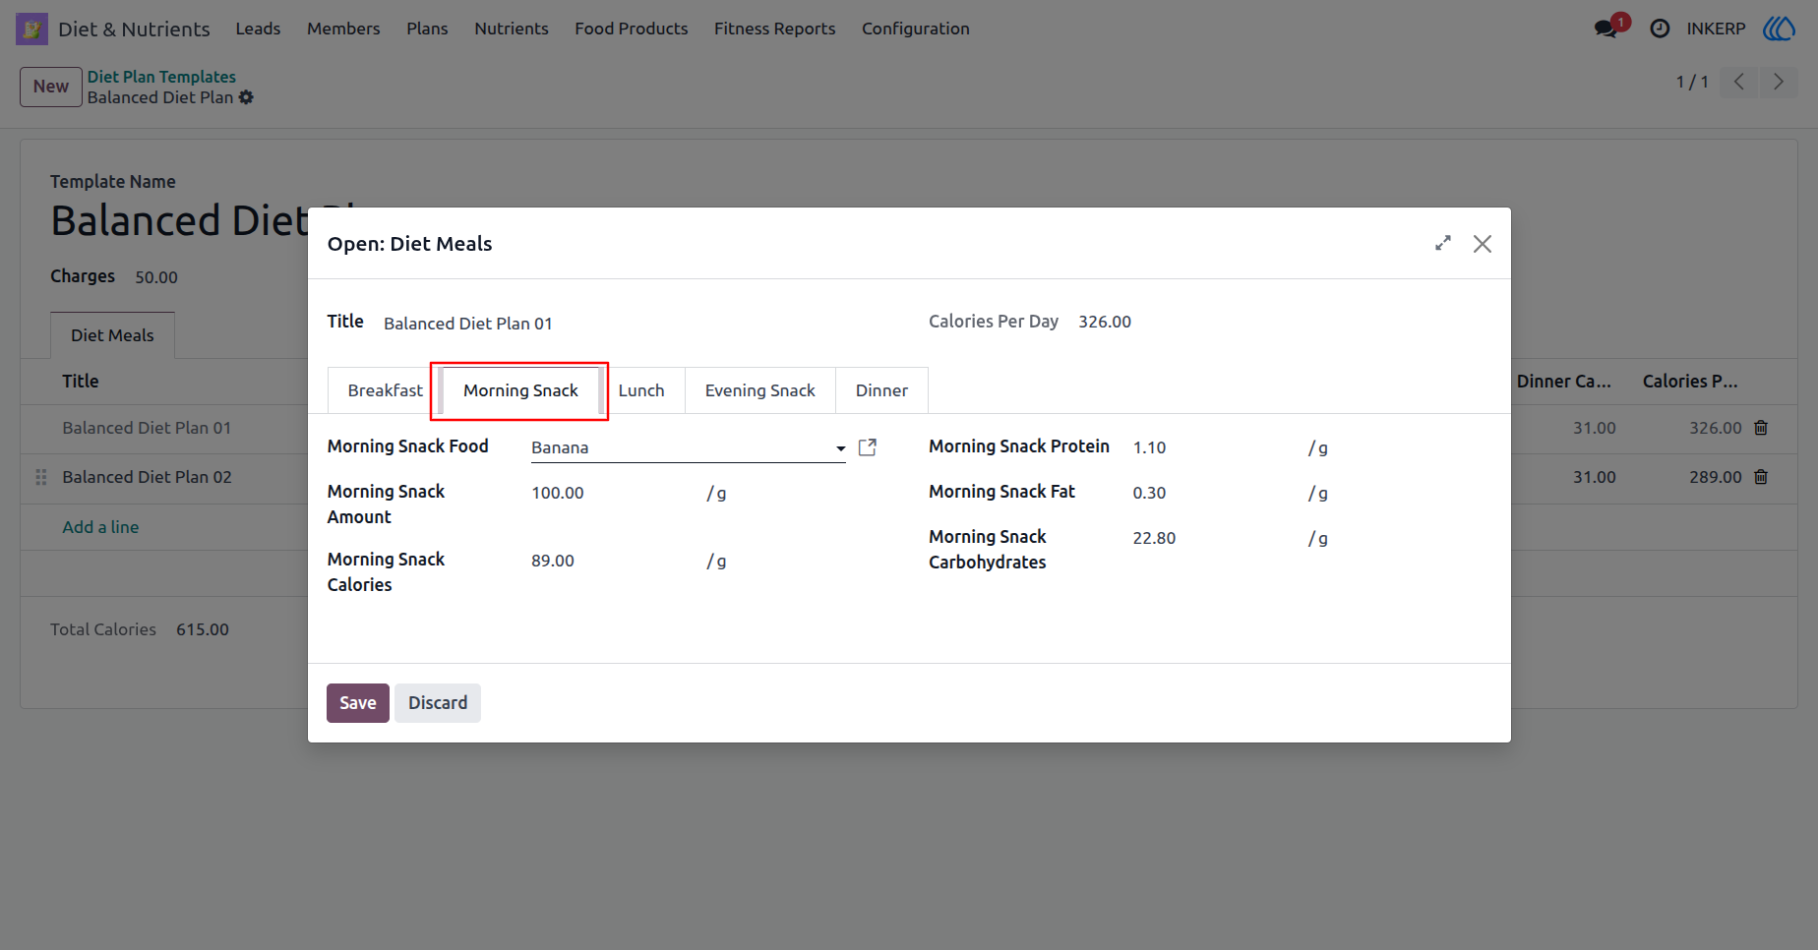Open the Members menu
Screen dimensions: 1818x950
tap(343, 29)
